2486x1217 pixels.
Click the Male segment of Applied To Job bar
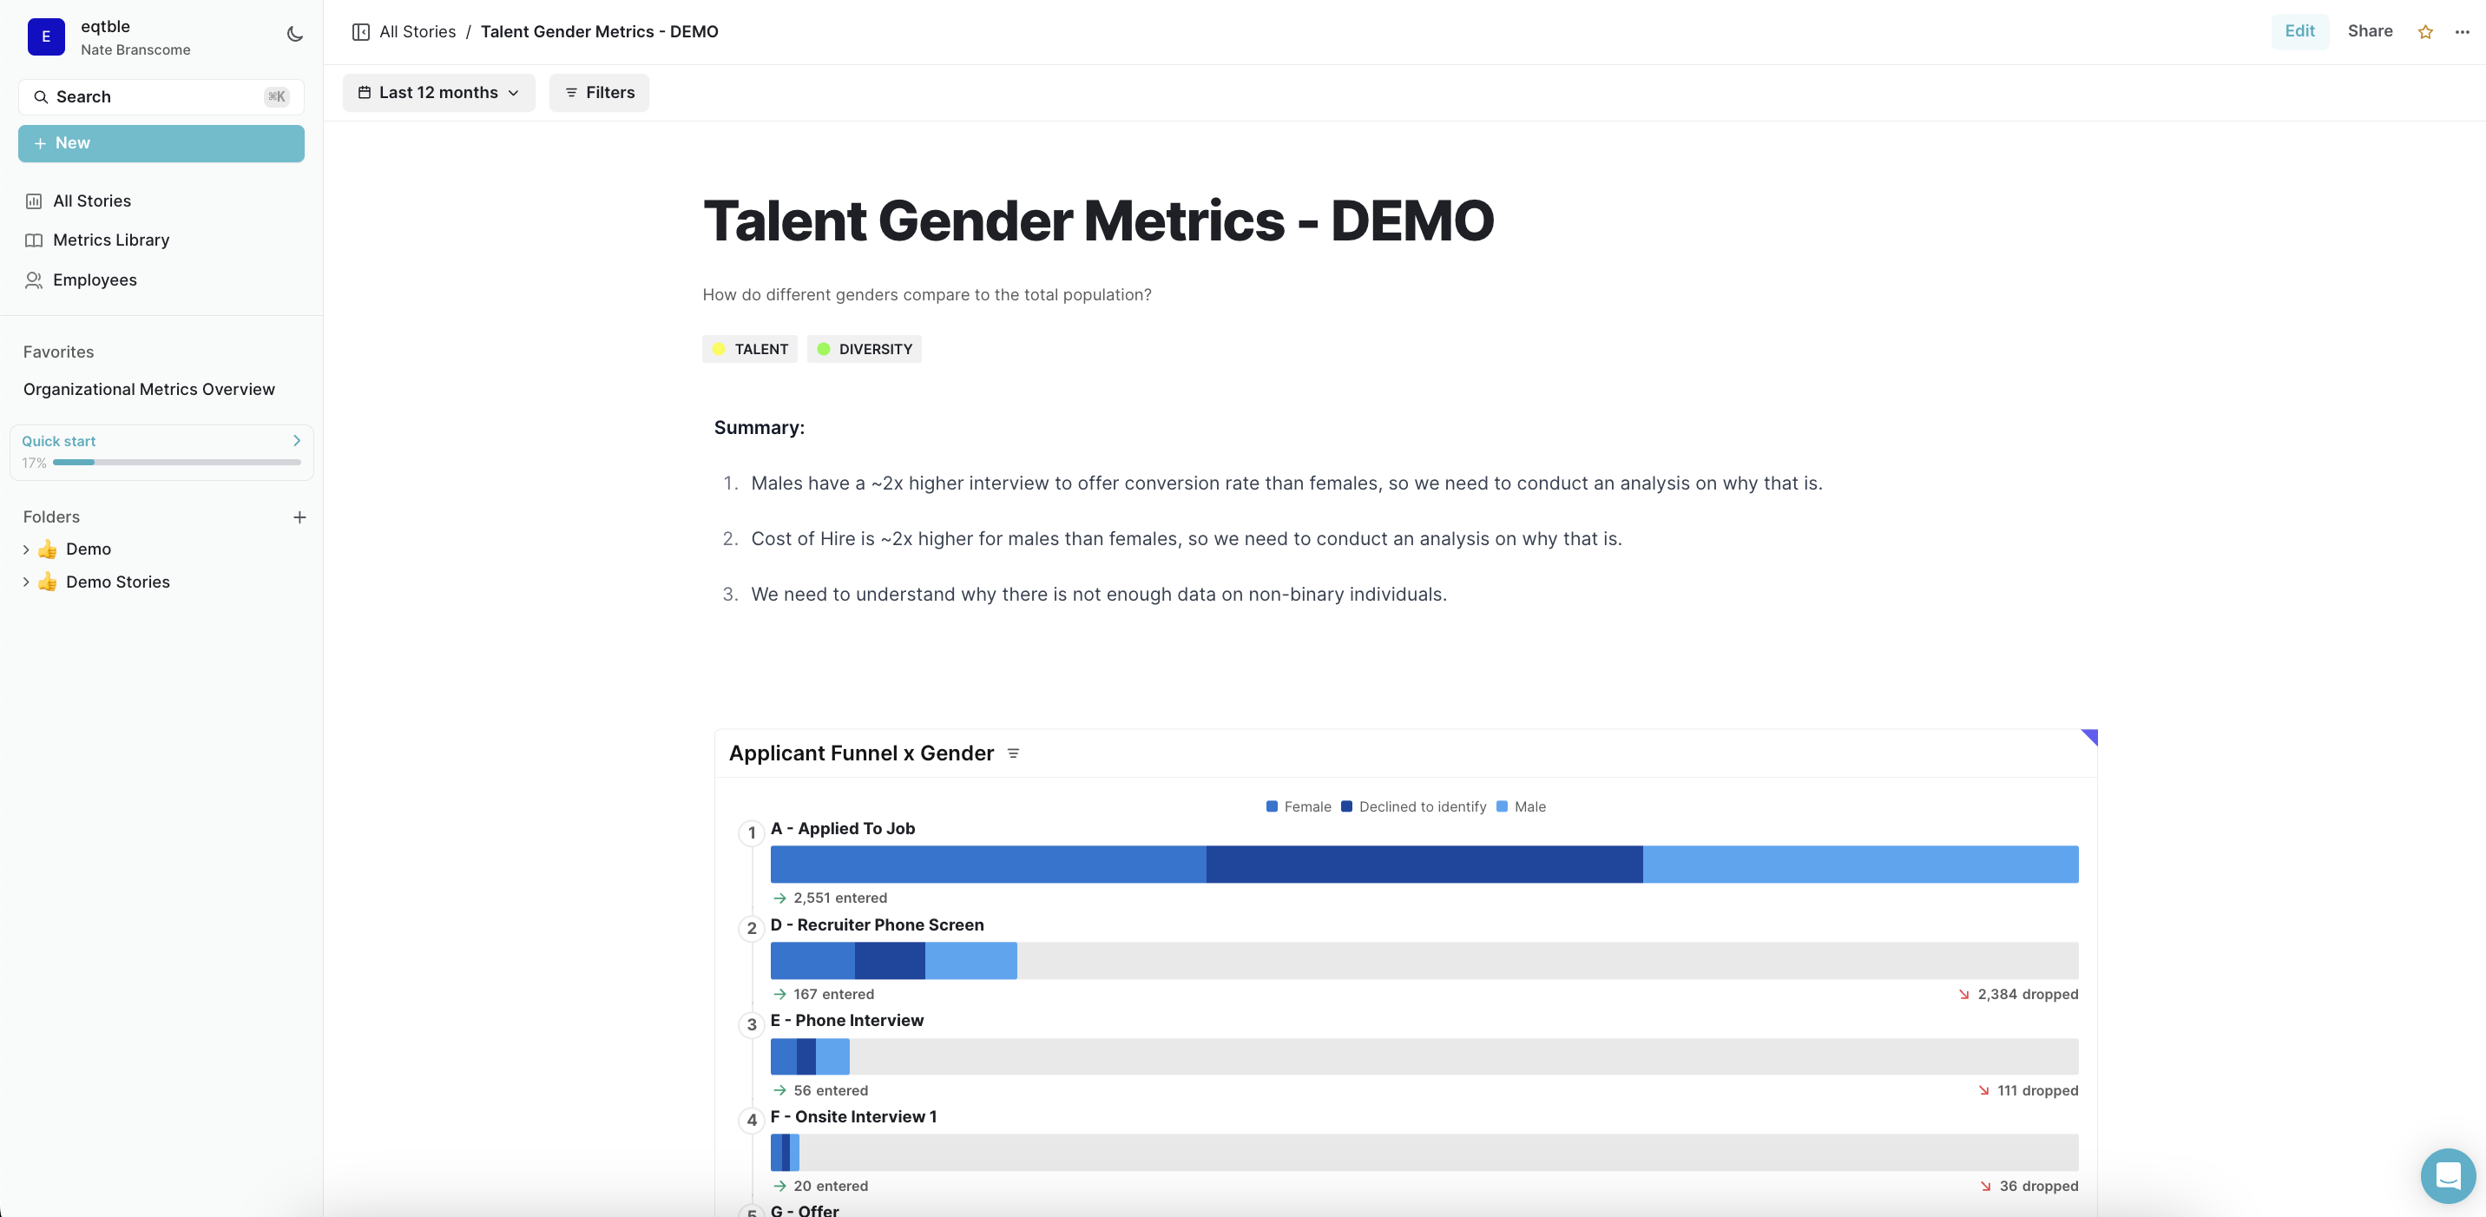pos(1859,864)
